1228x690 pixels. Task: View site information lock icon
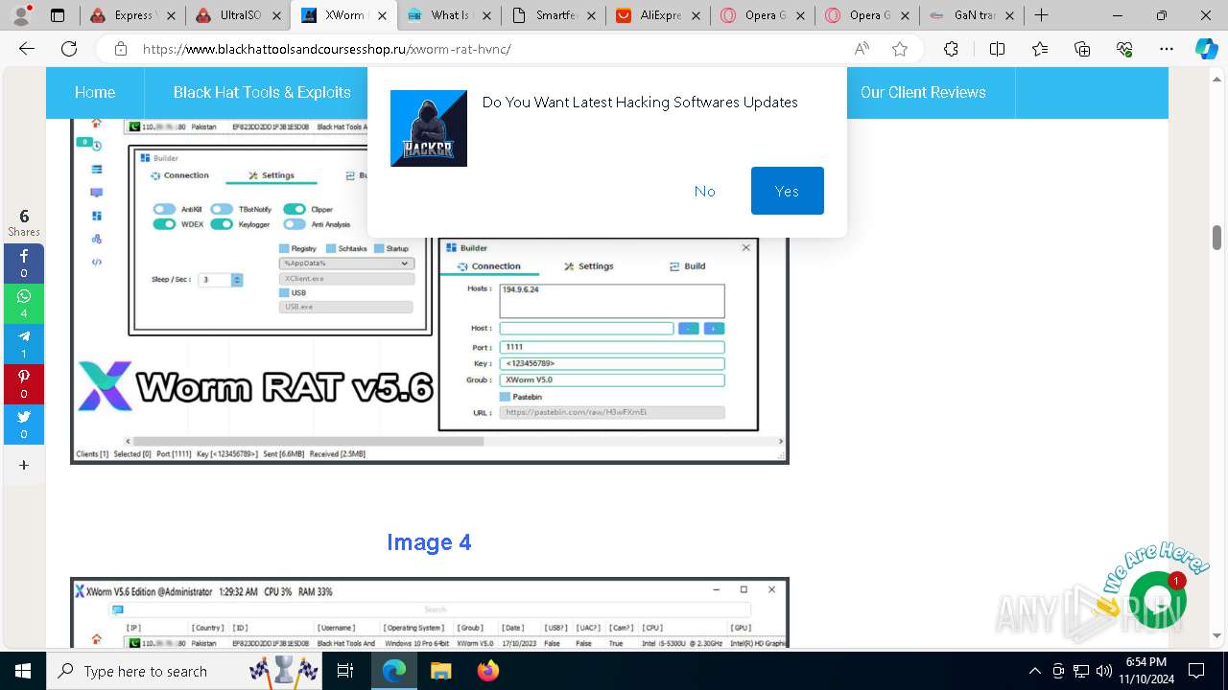click(x=120, y=49)
